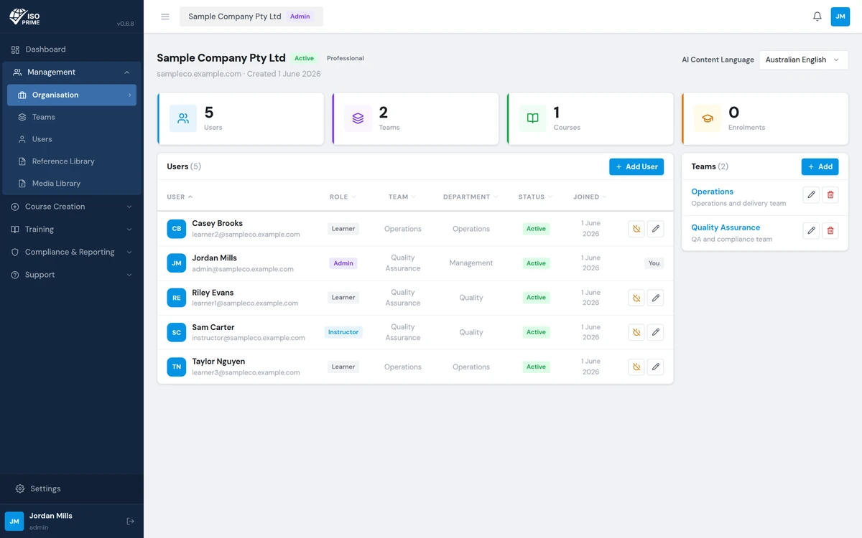Deactivate Riley Evans using the orange icon
The height and width of the screenshot is (538, 862).
(636, 298)
